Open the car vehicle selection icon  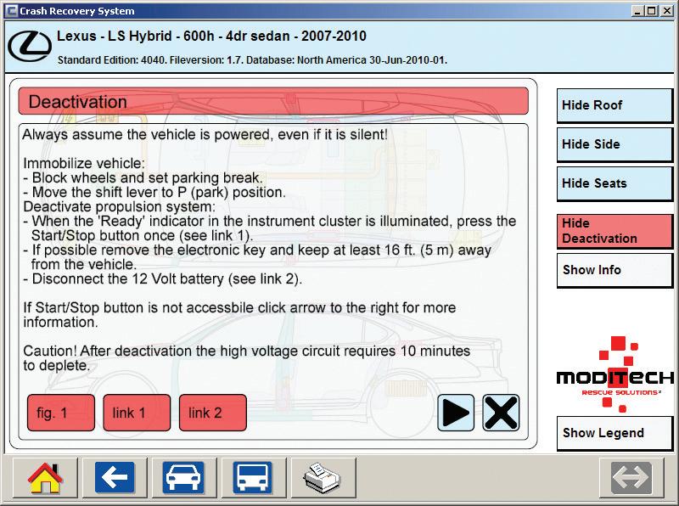tap(183, 478)
